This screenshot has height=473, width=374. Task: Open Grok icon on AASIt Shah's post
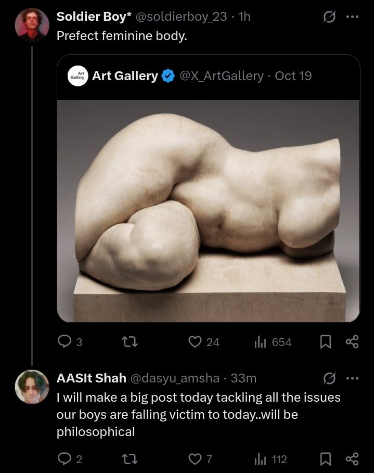[329, 378]
